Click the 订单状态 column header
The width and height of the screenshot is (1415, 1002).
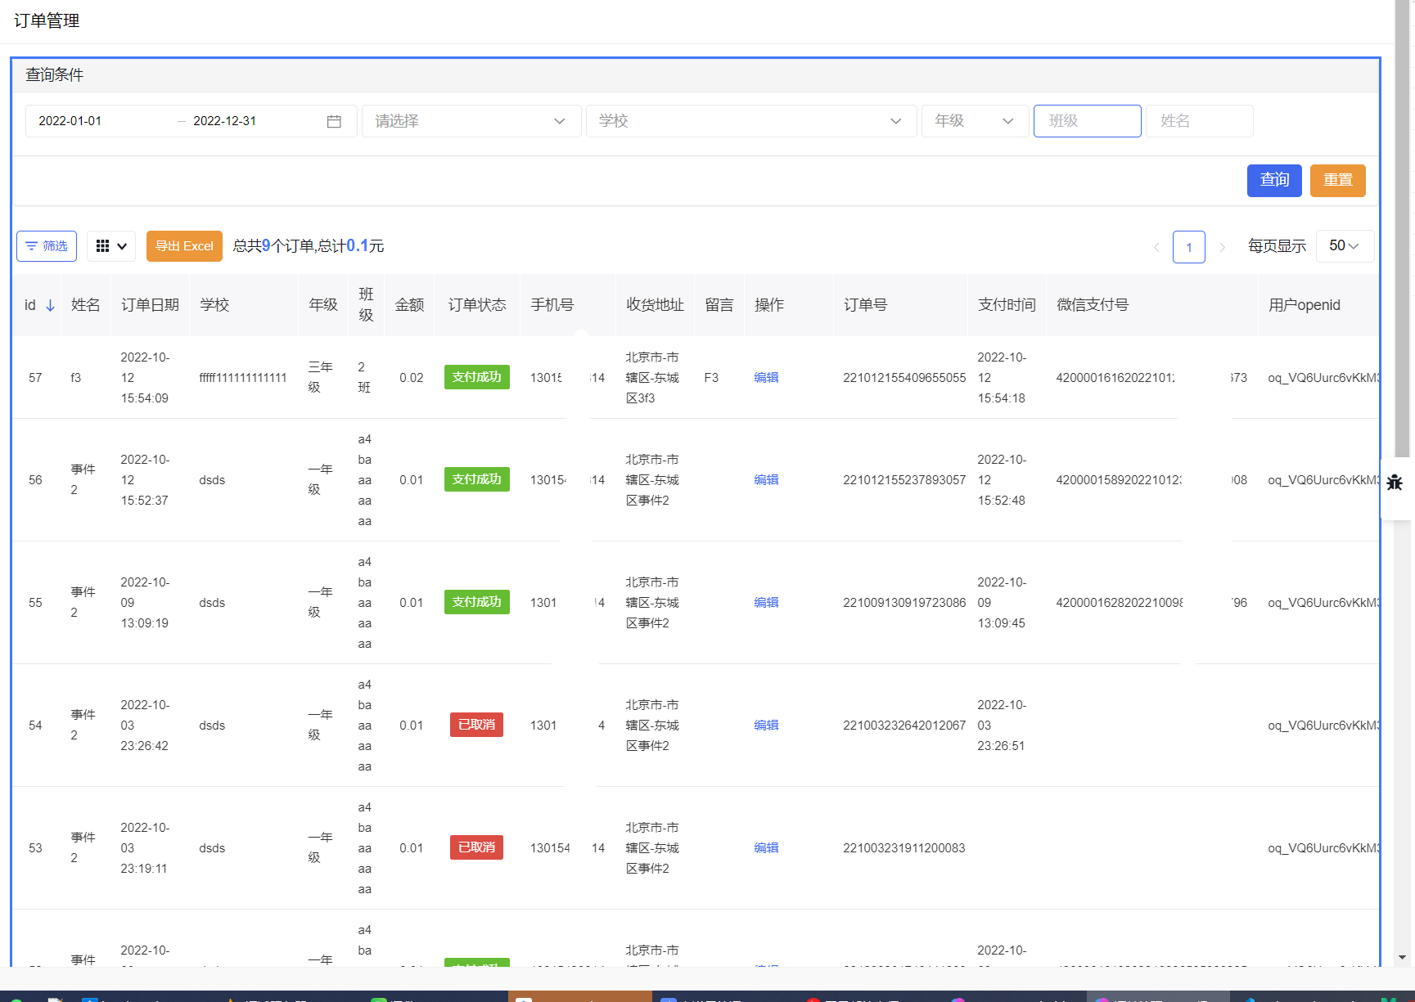point(477,305)
